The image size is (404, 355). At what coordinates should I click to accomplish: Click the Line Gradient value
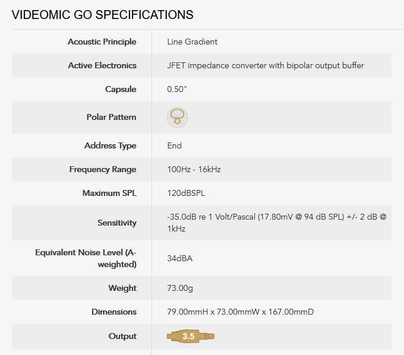click(x=192, y=42)
